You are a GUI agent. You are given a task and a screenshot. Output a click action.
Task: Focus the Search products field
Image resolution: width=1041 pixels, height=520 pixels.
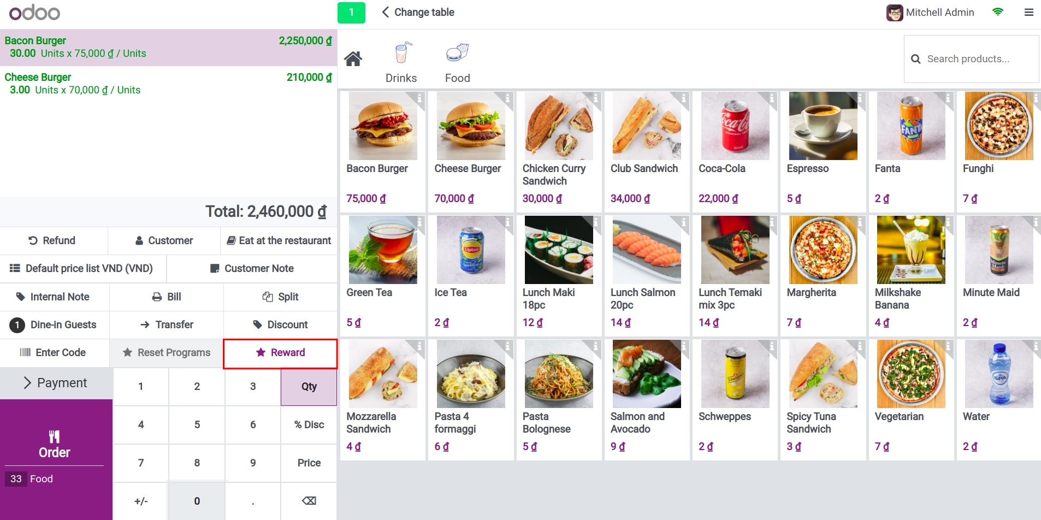(972, 59)
